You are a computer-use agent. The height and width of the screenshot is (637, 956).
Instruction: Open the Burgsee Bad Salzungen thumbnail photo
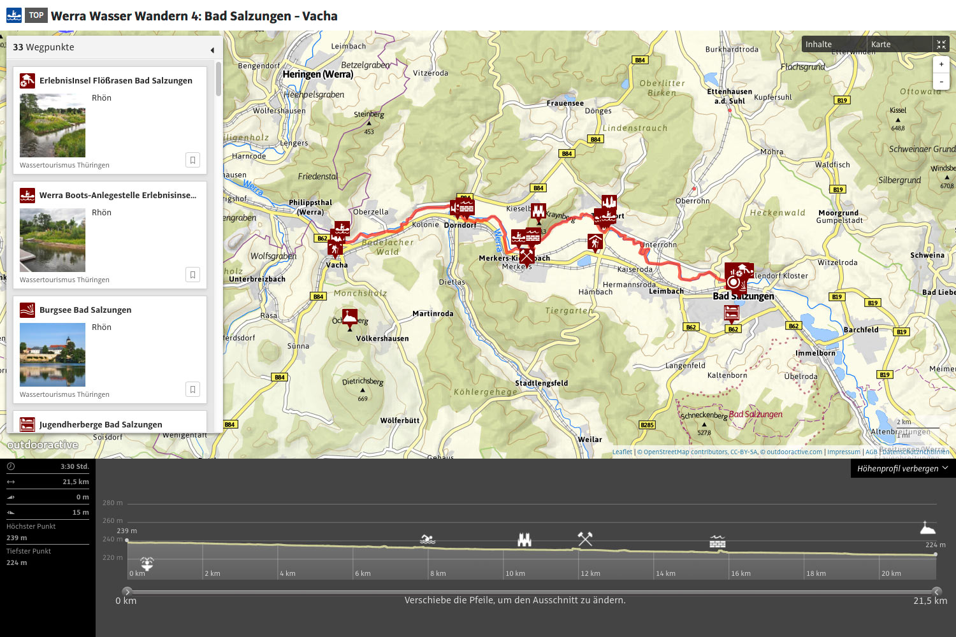[x=52, y=354]
